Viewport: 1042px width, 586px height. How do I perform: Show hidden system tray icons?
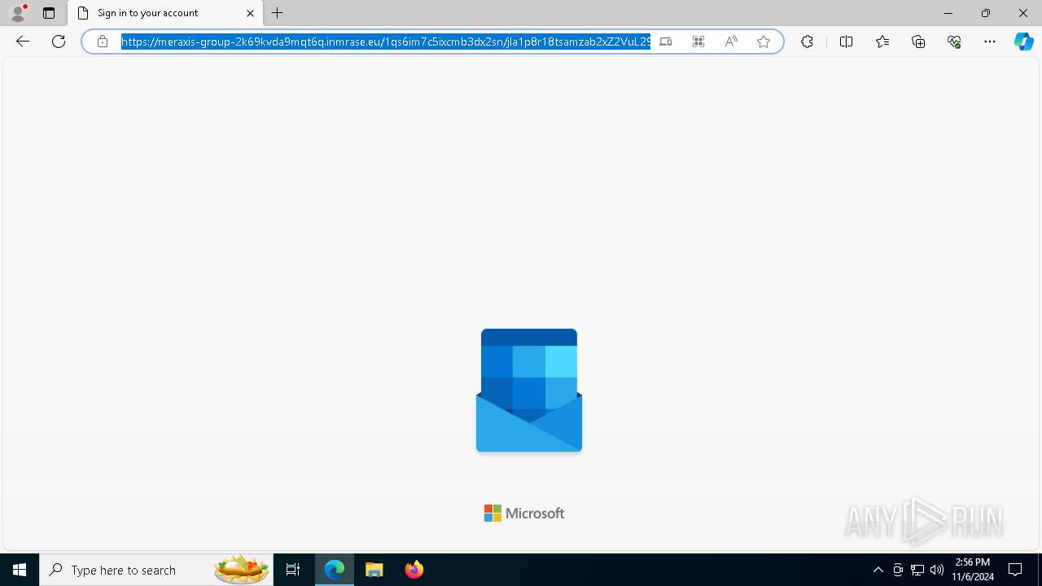pyautogui.click(x=878, y=570)
